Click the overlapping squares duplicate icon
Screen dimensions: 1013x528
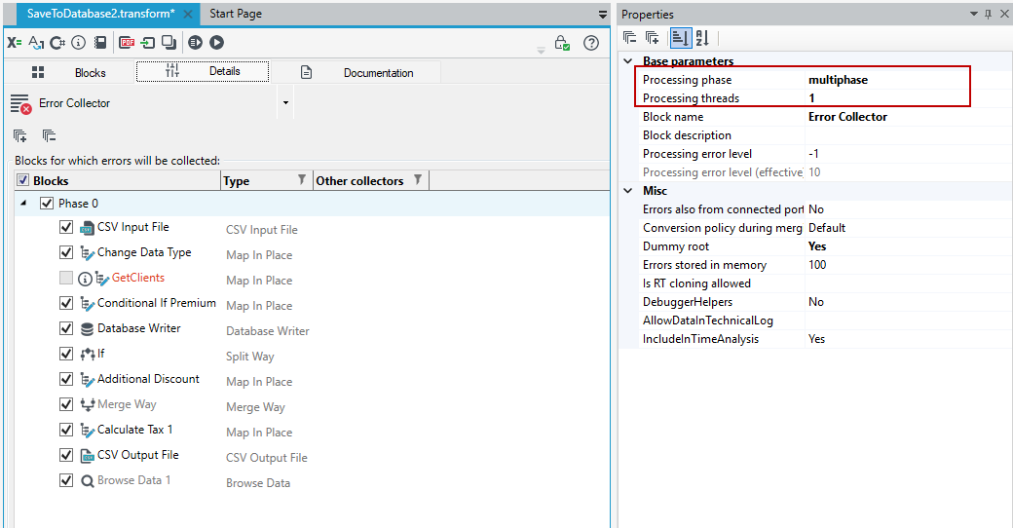[169, 43]
